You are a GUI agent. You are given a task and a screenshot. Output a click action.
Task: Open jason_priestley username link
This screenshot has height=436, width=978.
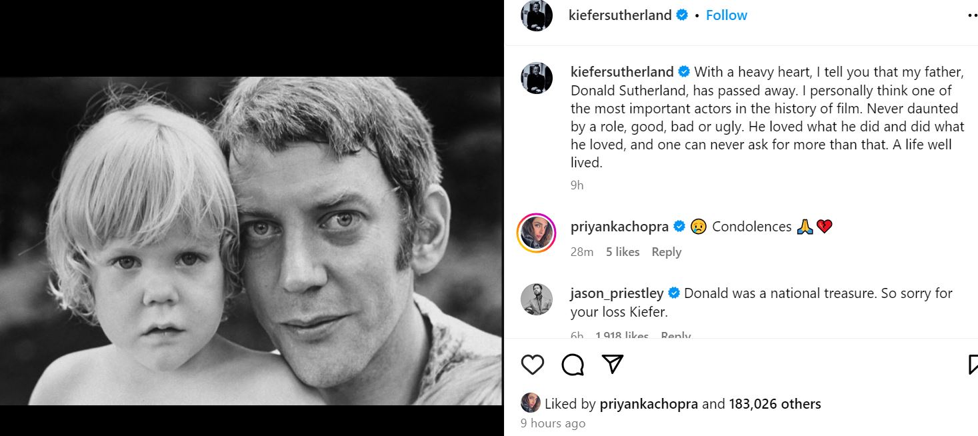[x=617, y=293]
